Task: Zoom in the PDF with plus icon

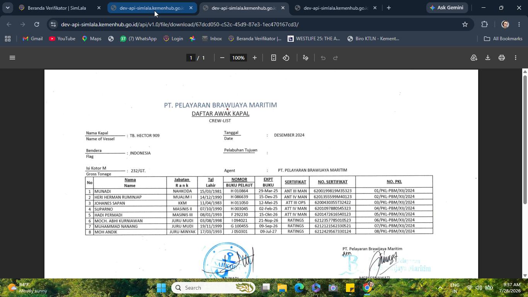Action: (x=255, y=58)
